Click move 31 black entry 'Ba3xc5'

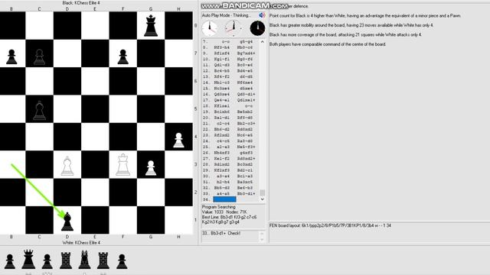tap(245, 182)
